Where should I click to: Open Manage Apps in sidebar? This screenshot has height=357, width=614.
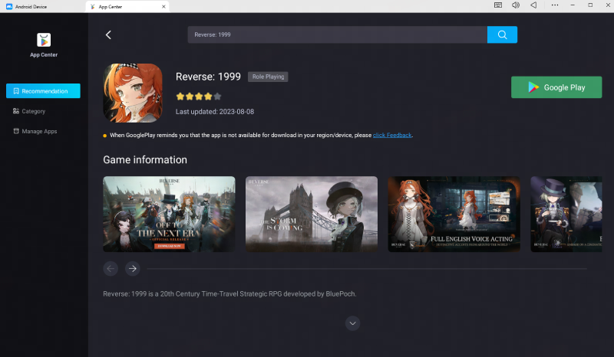click(x=35, y=131)
